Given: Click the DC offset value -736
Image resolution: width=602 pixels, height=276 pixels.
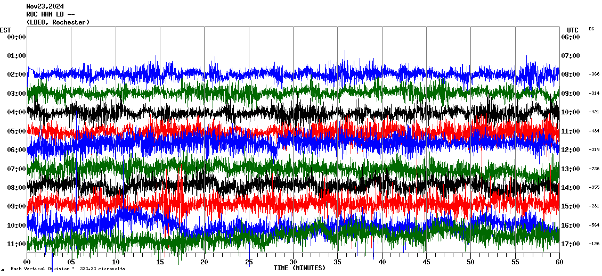Looking at the screenshot, I should (594, 169).
